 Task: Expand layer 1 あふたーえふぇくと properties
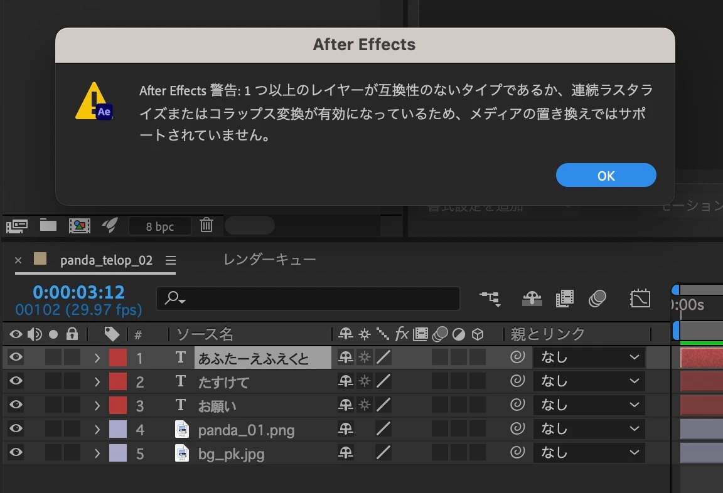coord(97,358)
